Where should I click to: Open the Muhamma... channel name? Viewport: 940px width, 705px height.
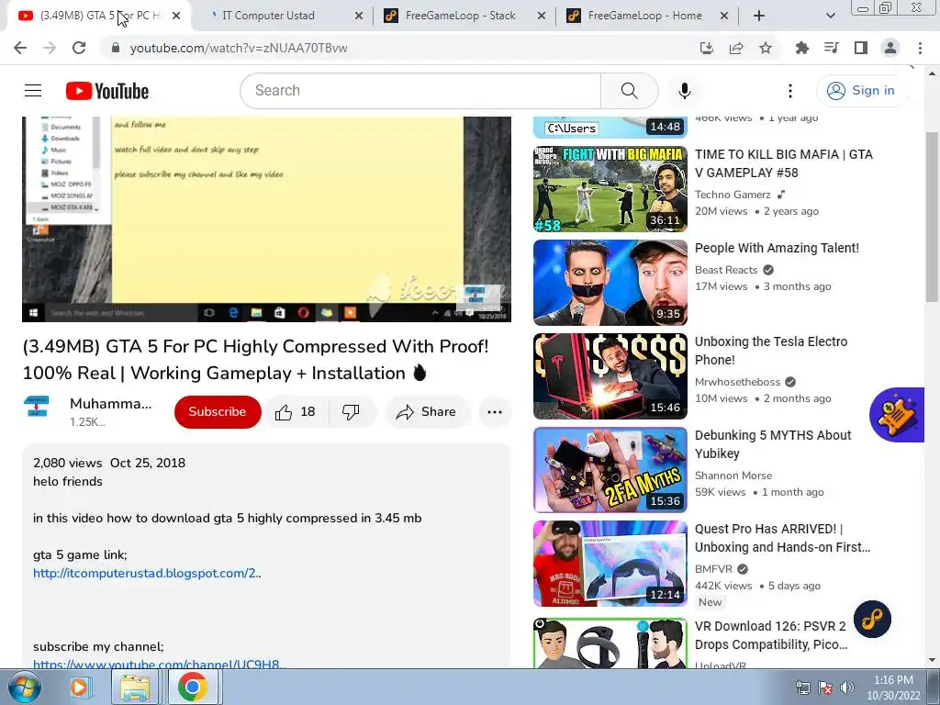[111, 404]
